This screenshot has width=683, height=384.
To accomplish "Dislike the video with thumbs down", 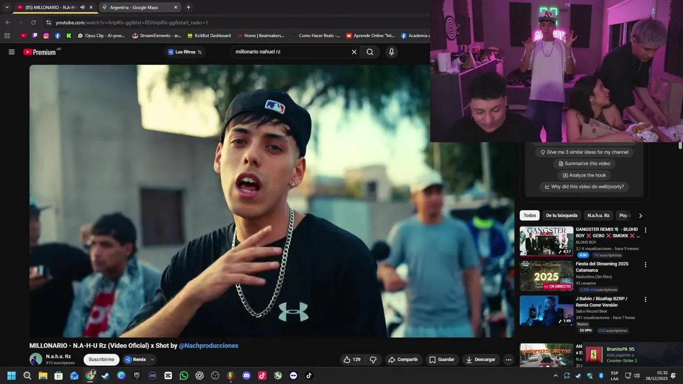I will pyautogui.click(x=374, y=359).
